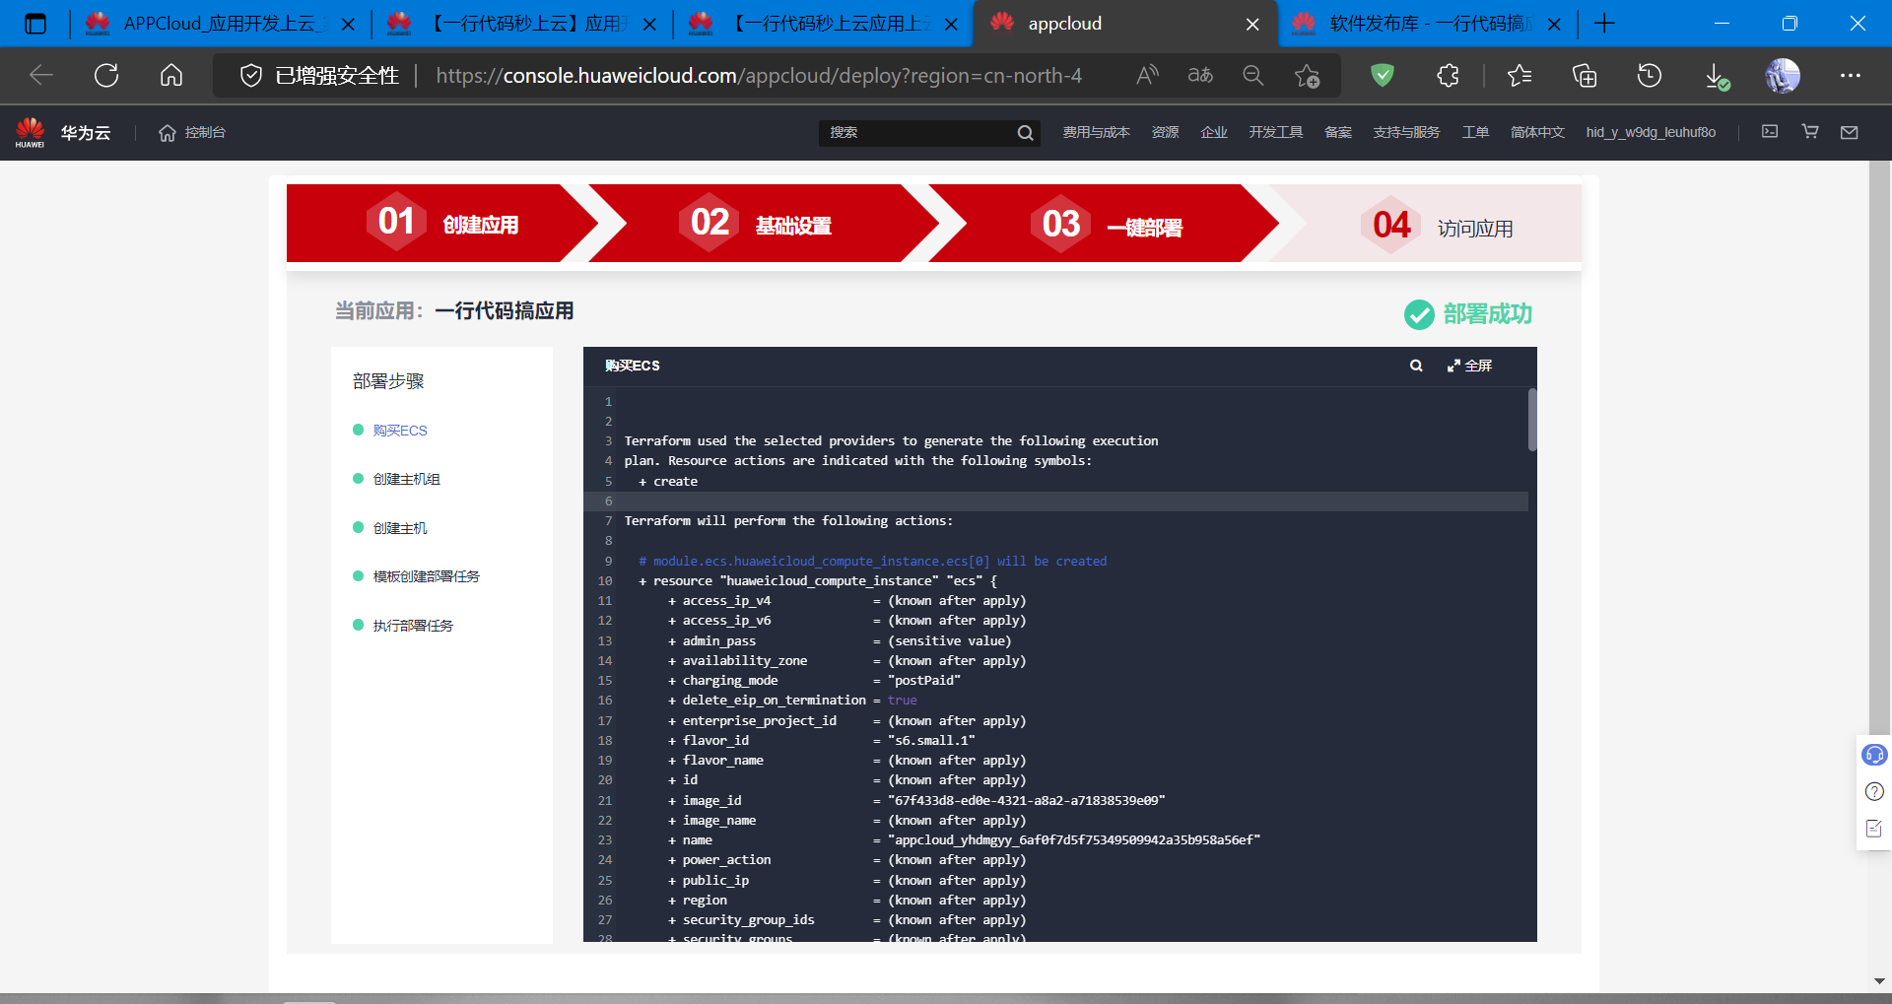Open the downloads icon

click(1716, 76)
